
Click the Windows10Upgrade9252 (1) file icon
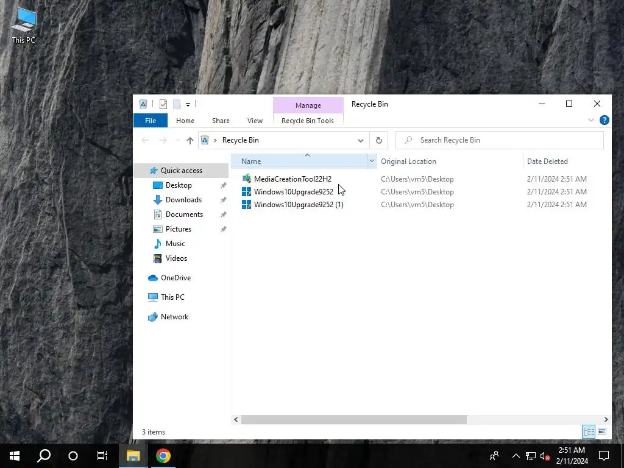pyautogui.click(x=246, y=205)
